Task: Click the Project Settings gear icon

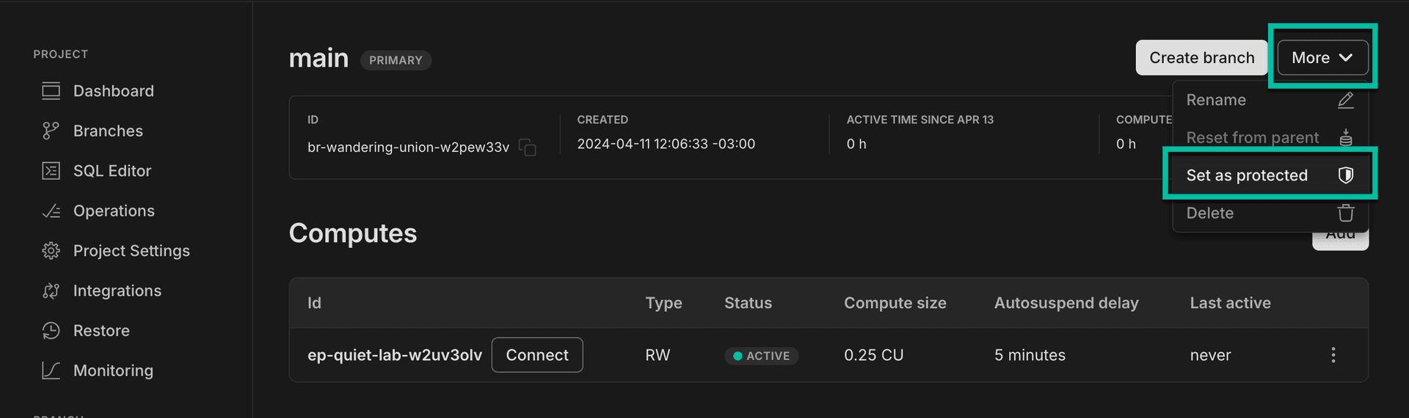Action: pos(51,251)
